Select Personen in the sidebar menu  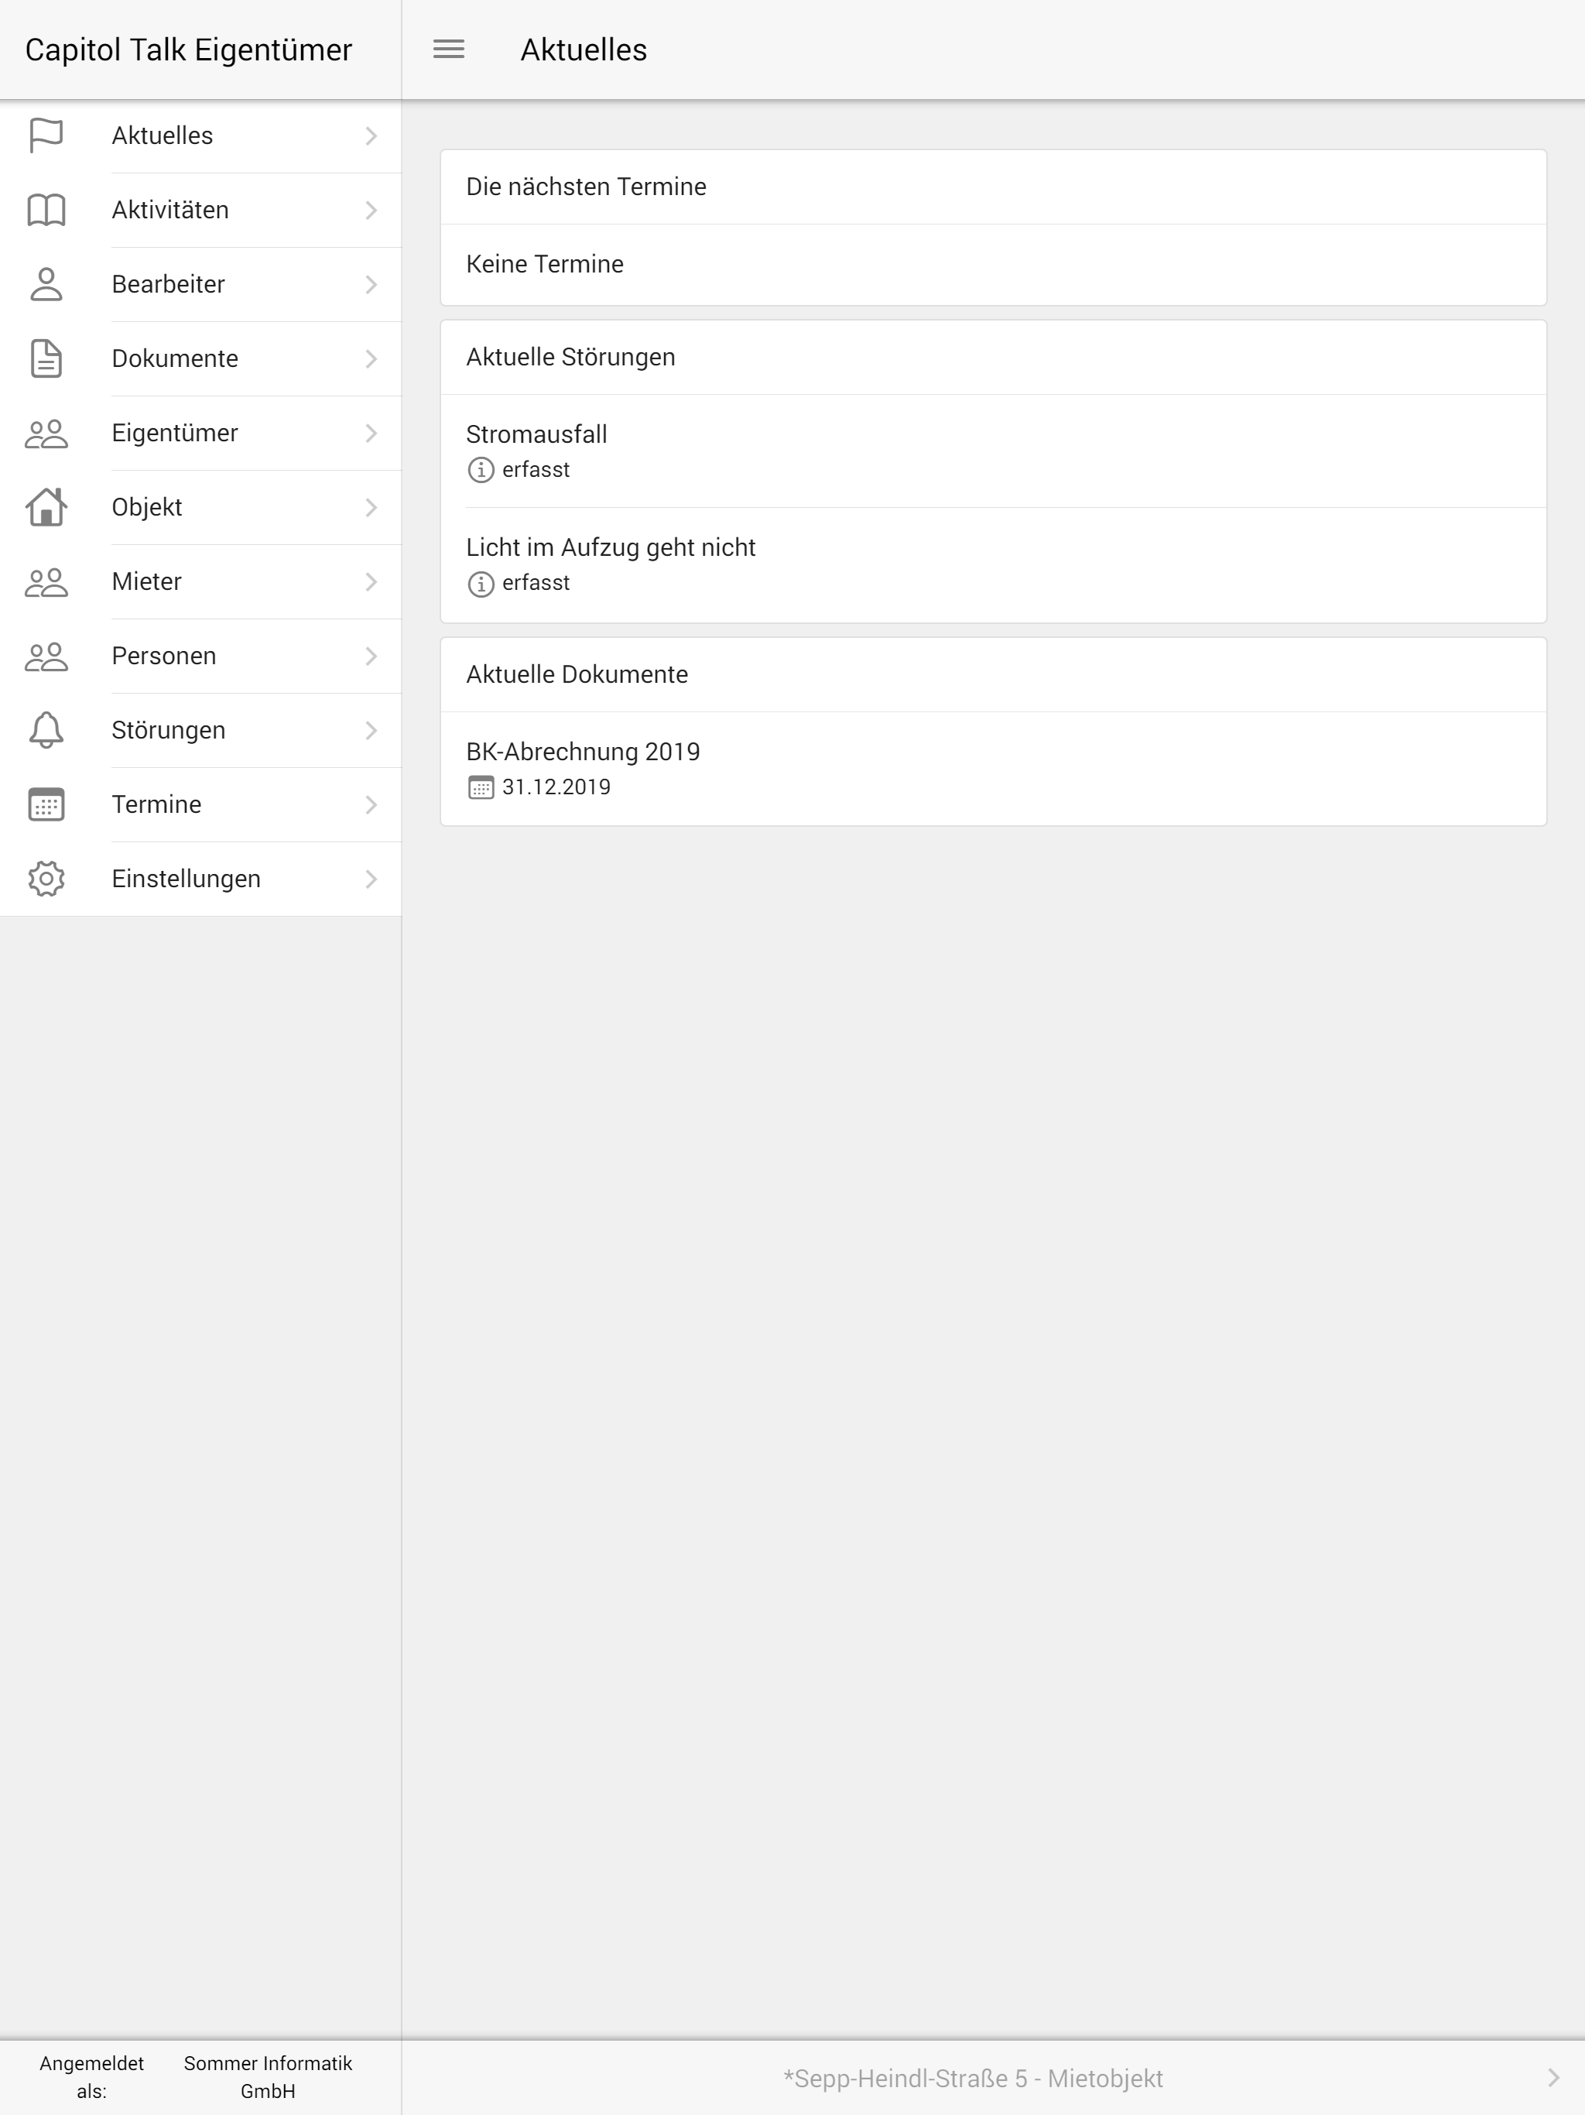200,656
